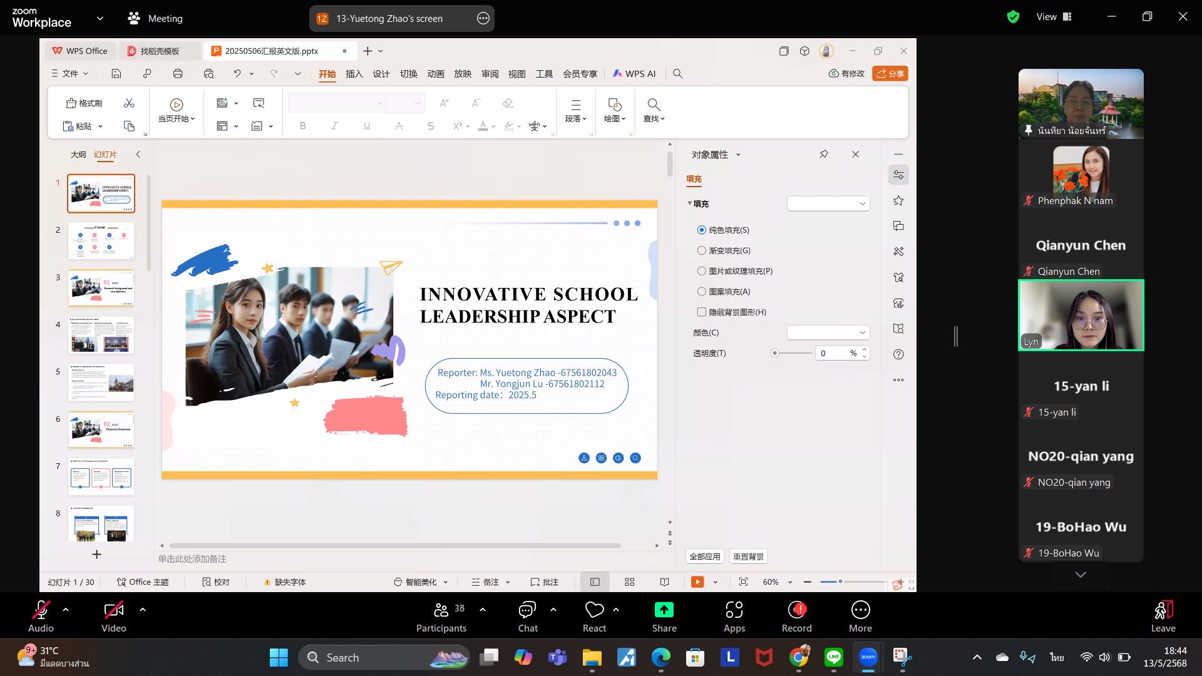Screen dimensions: 1202x676
Task: Click Reset background (重置背景) button
Action: pos(749,556)
